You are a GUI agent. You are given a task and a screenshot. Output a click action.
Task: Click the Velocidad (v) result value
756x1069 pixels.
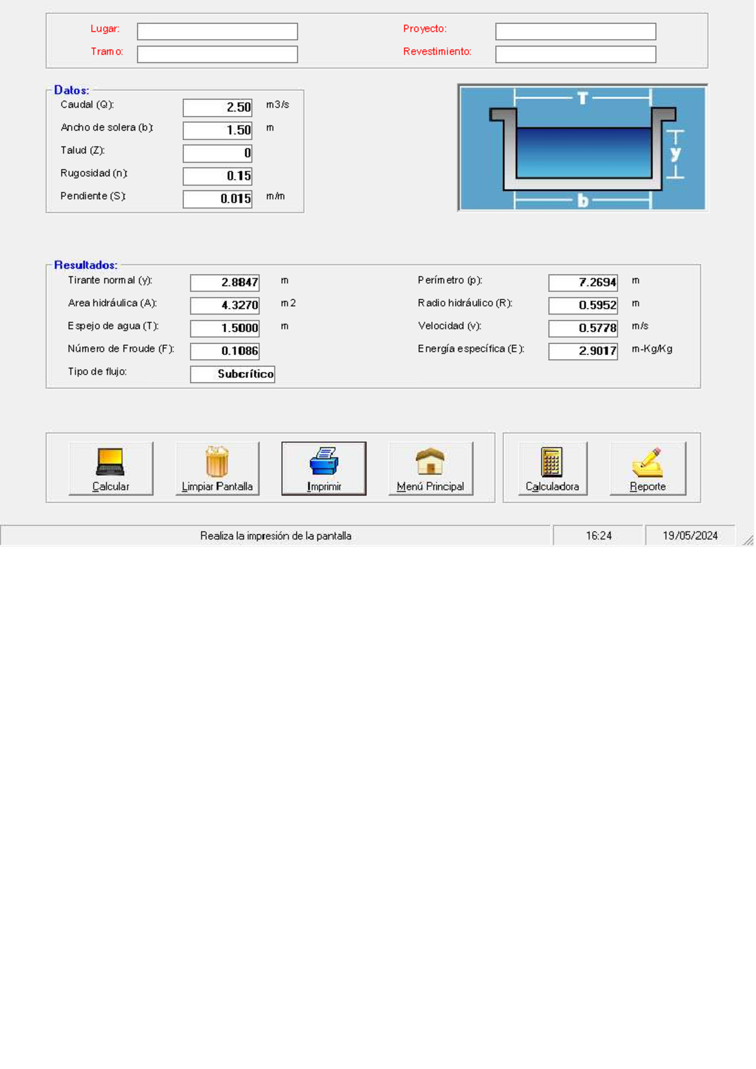point(583,328)
